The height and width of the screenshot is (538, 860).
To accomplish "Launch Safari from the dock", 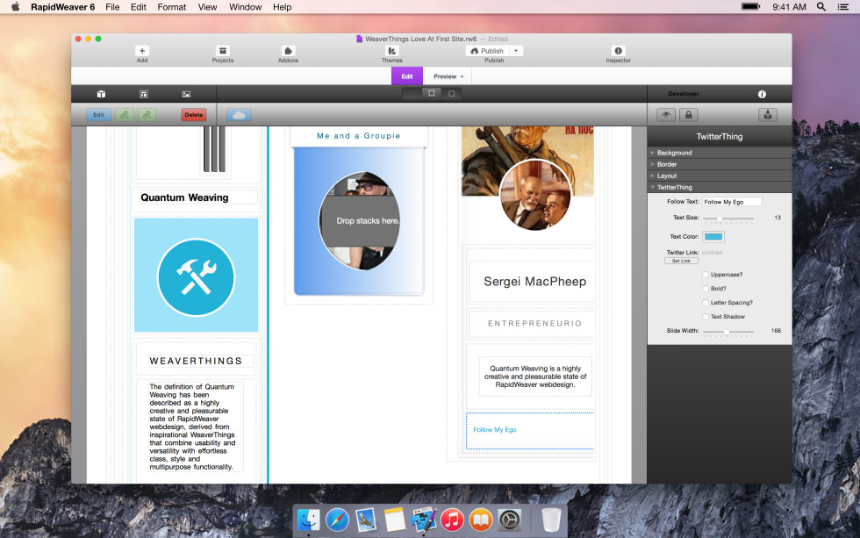I will [337, 520].
